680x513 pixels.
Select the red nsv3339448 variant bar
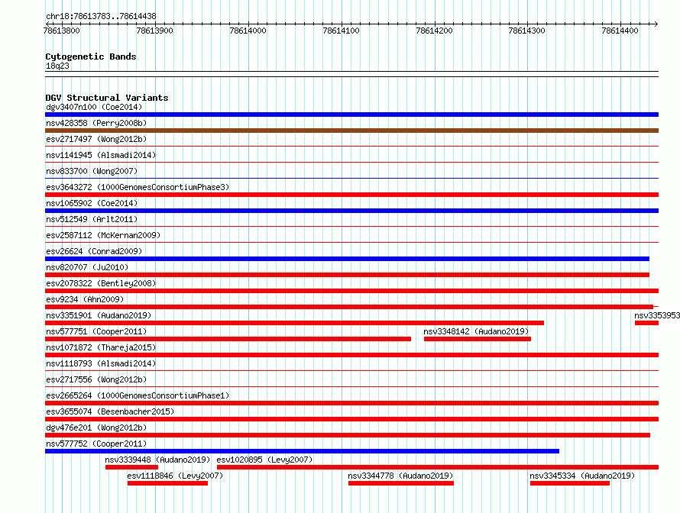(132, 467)
